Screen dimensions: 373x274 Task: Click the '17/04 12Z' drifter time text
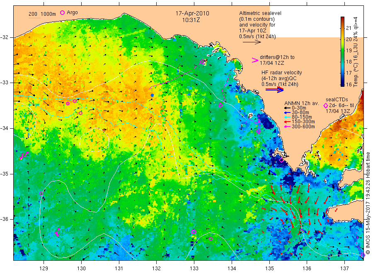[272, 63]
